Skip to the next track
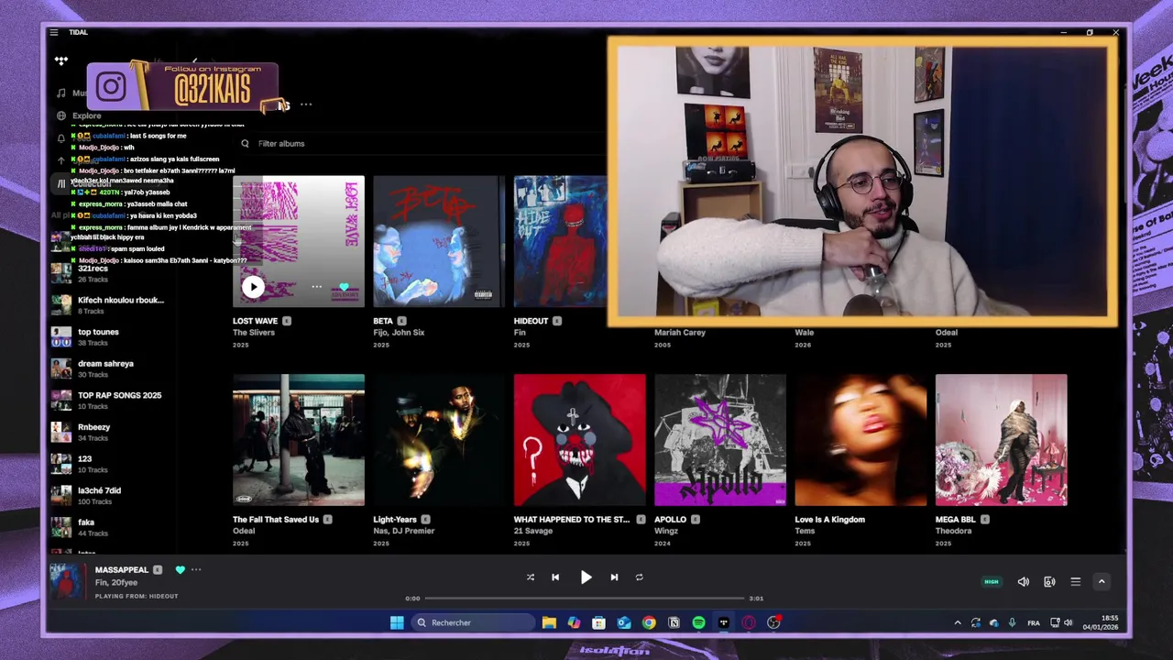This screenshot has height=660, width=1173. click(614, 577)
